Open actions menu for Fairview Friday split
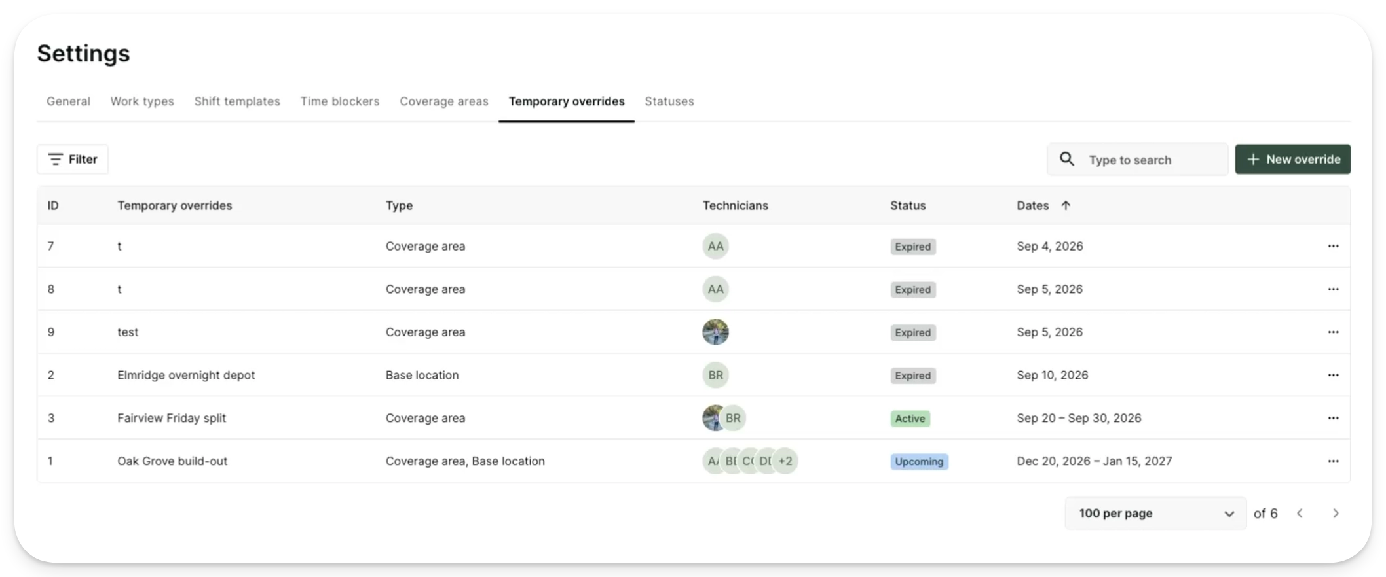The image size is (1386, 577). pos(1333,418)
